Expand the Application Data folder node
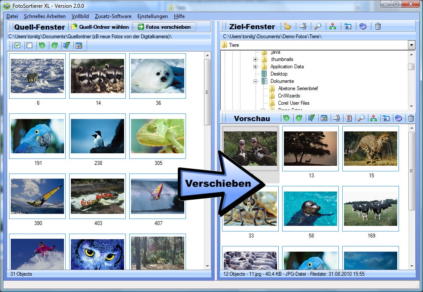Viewport: 423px width, 292px height. coord(255,67)
